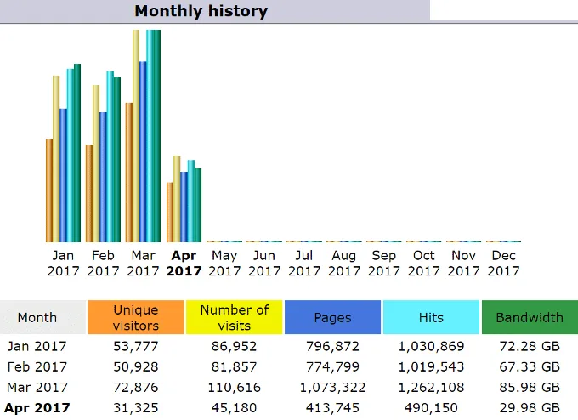Click the yellow Number of visits header
Viewport: 578px width, 420px height.
(234, 317)
